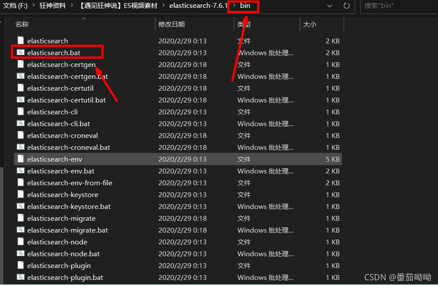
Task: Select the elasticsearch-certutil.bat file name
Action: [66, 100]
